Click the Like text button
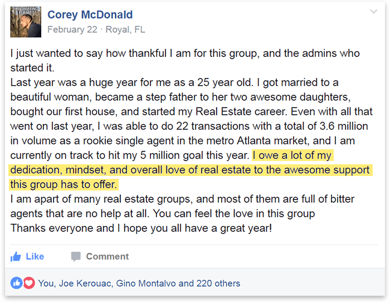 click(x=35, y=257)
